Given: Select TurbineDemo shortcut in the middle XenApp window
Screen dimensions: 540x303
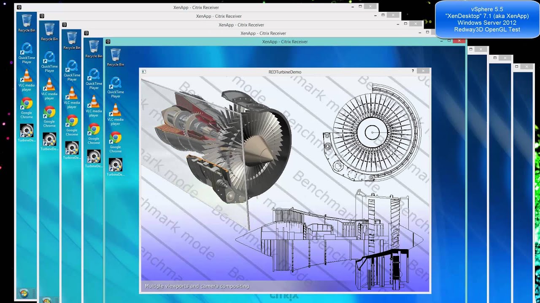Looking at the screenshot, I should click(72, 151).
